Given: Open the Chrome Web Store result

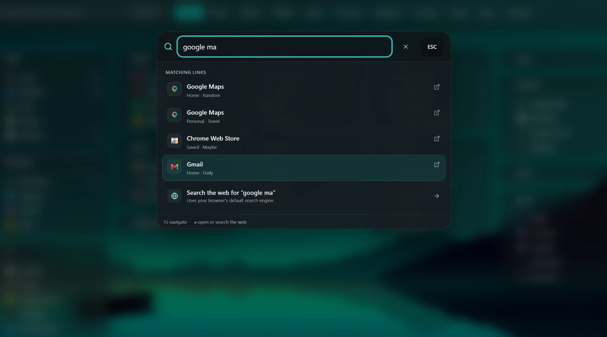Looking at the screenshot, I should click(304, 142).
